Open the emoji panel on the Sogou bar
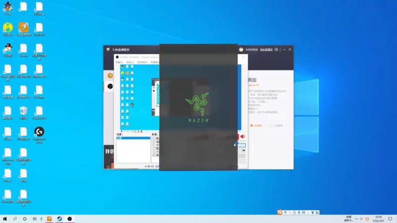This screenshot has width=397, height=223. [294, 213]
